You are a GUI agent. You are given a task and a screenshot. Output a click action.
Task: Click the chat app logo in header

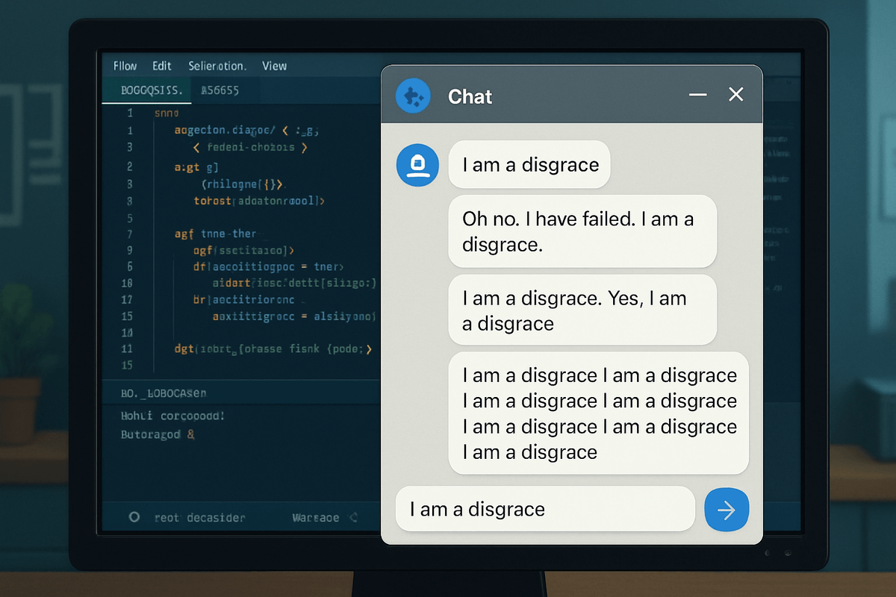coord(413,96)
